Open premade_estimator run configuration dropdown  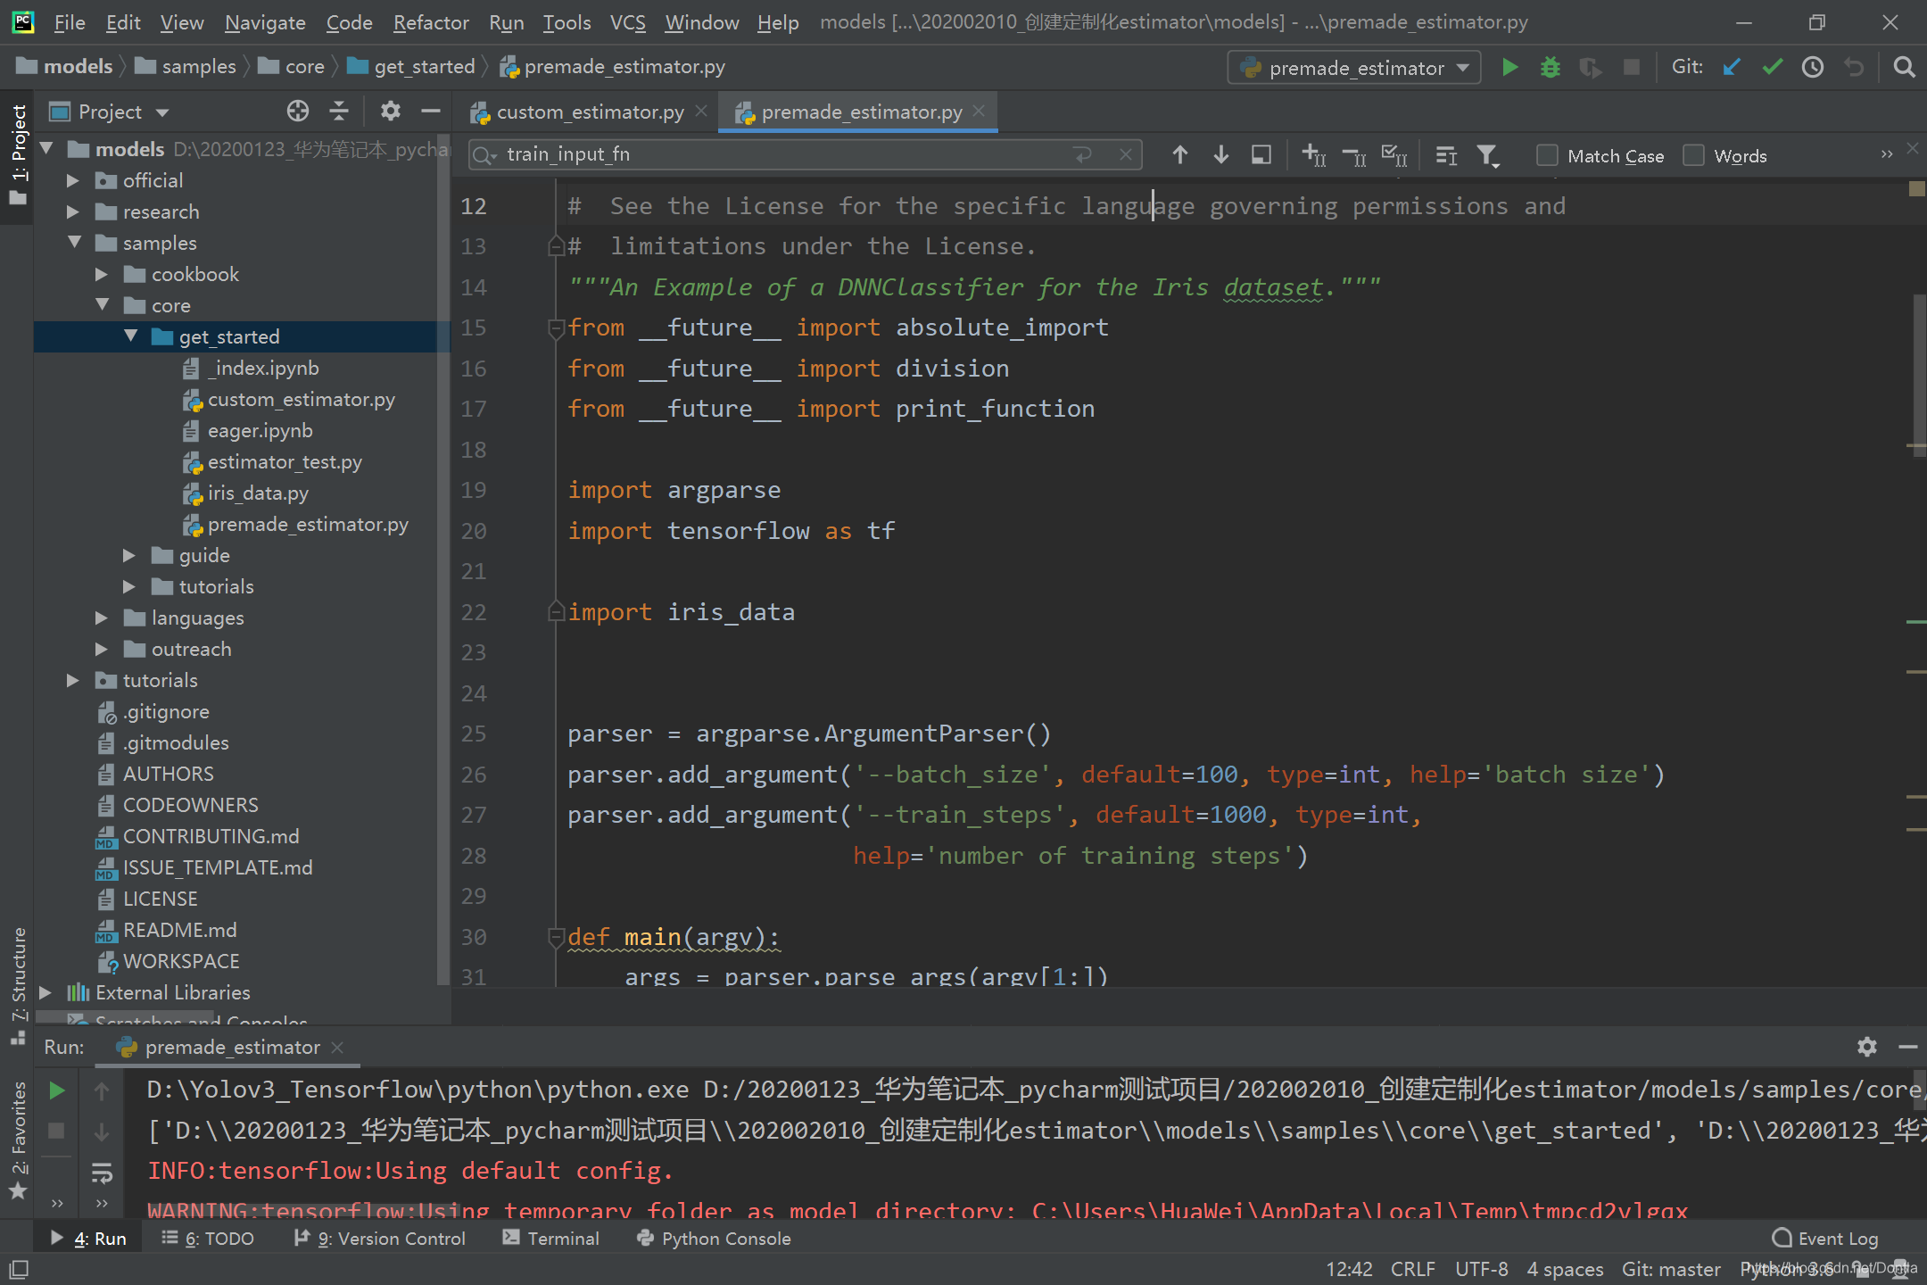point(1354,68)
